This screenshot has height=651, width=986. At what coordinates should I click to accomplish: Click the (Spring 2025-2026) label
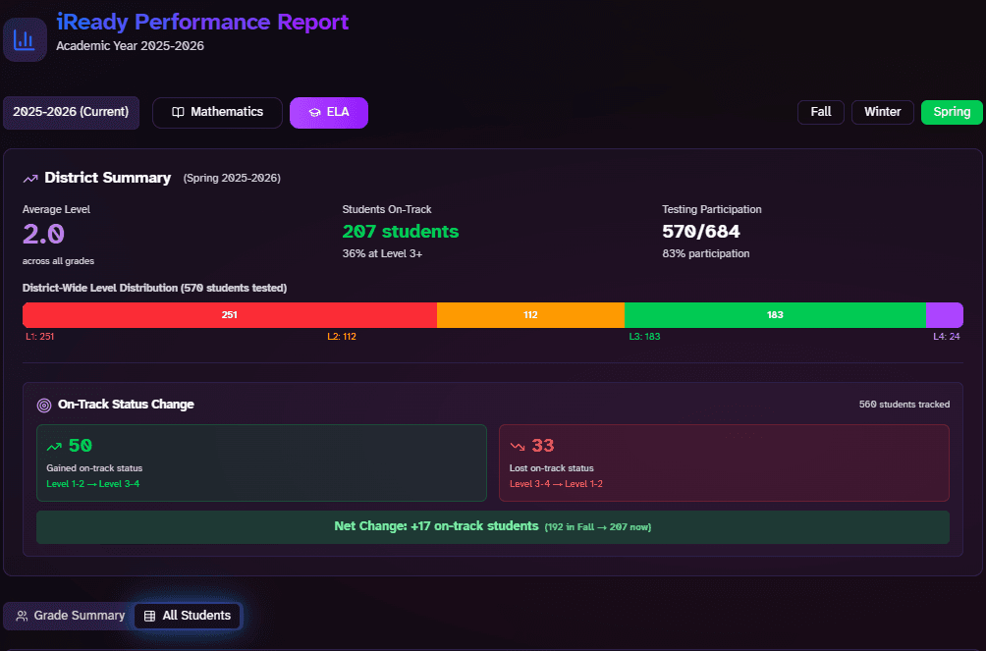(232, 179)
